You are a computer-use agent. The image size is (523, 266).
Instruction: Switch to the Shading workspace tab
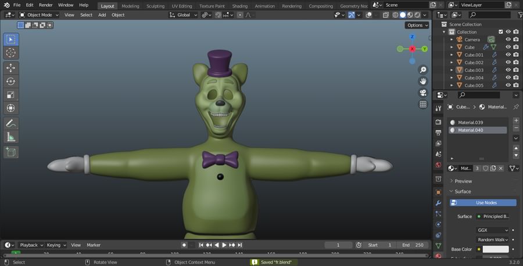coord(240,6)
